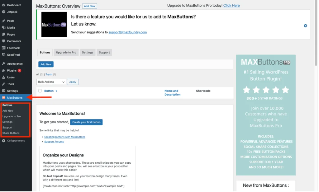Open Add New submenu item
The image size is (319, 192).
[8, 111]
